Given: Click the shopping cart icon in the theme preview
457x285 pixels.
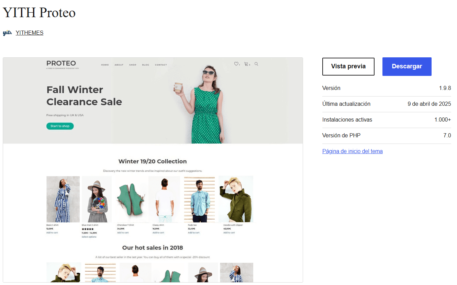Looking at the screenshot, I should click(x=246, y=64).
